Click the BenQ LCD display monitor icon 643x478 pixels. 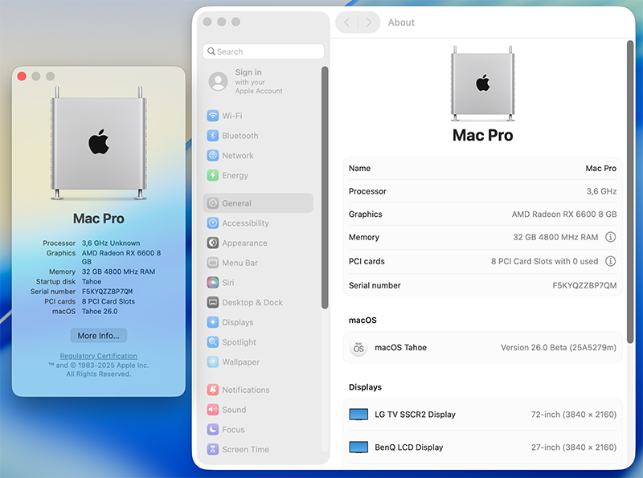click(x=358, y=447)
